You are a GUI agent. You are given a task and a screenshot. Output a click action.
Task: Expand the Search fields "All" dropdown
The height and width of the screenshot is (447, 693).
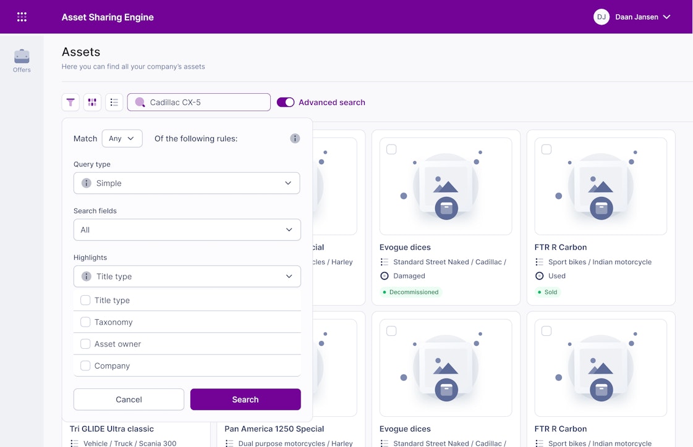(187, 230)
